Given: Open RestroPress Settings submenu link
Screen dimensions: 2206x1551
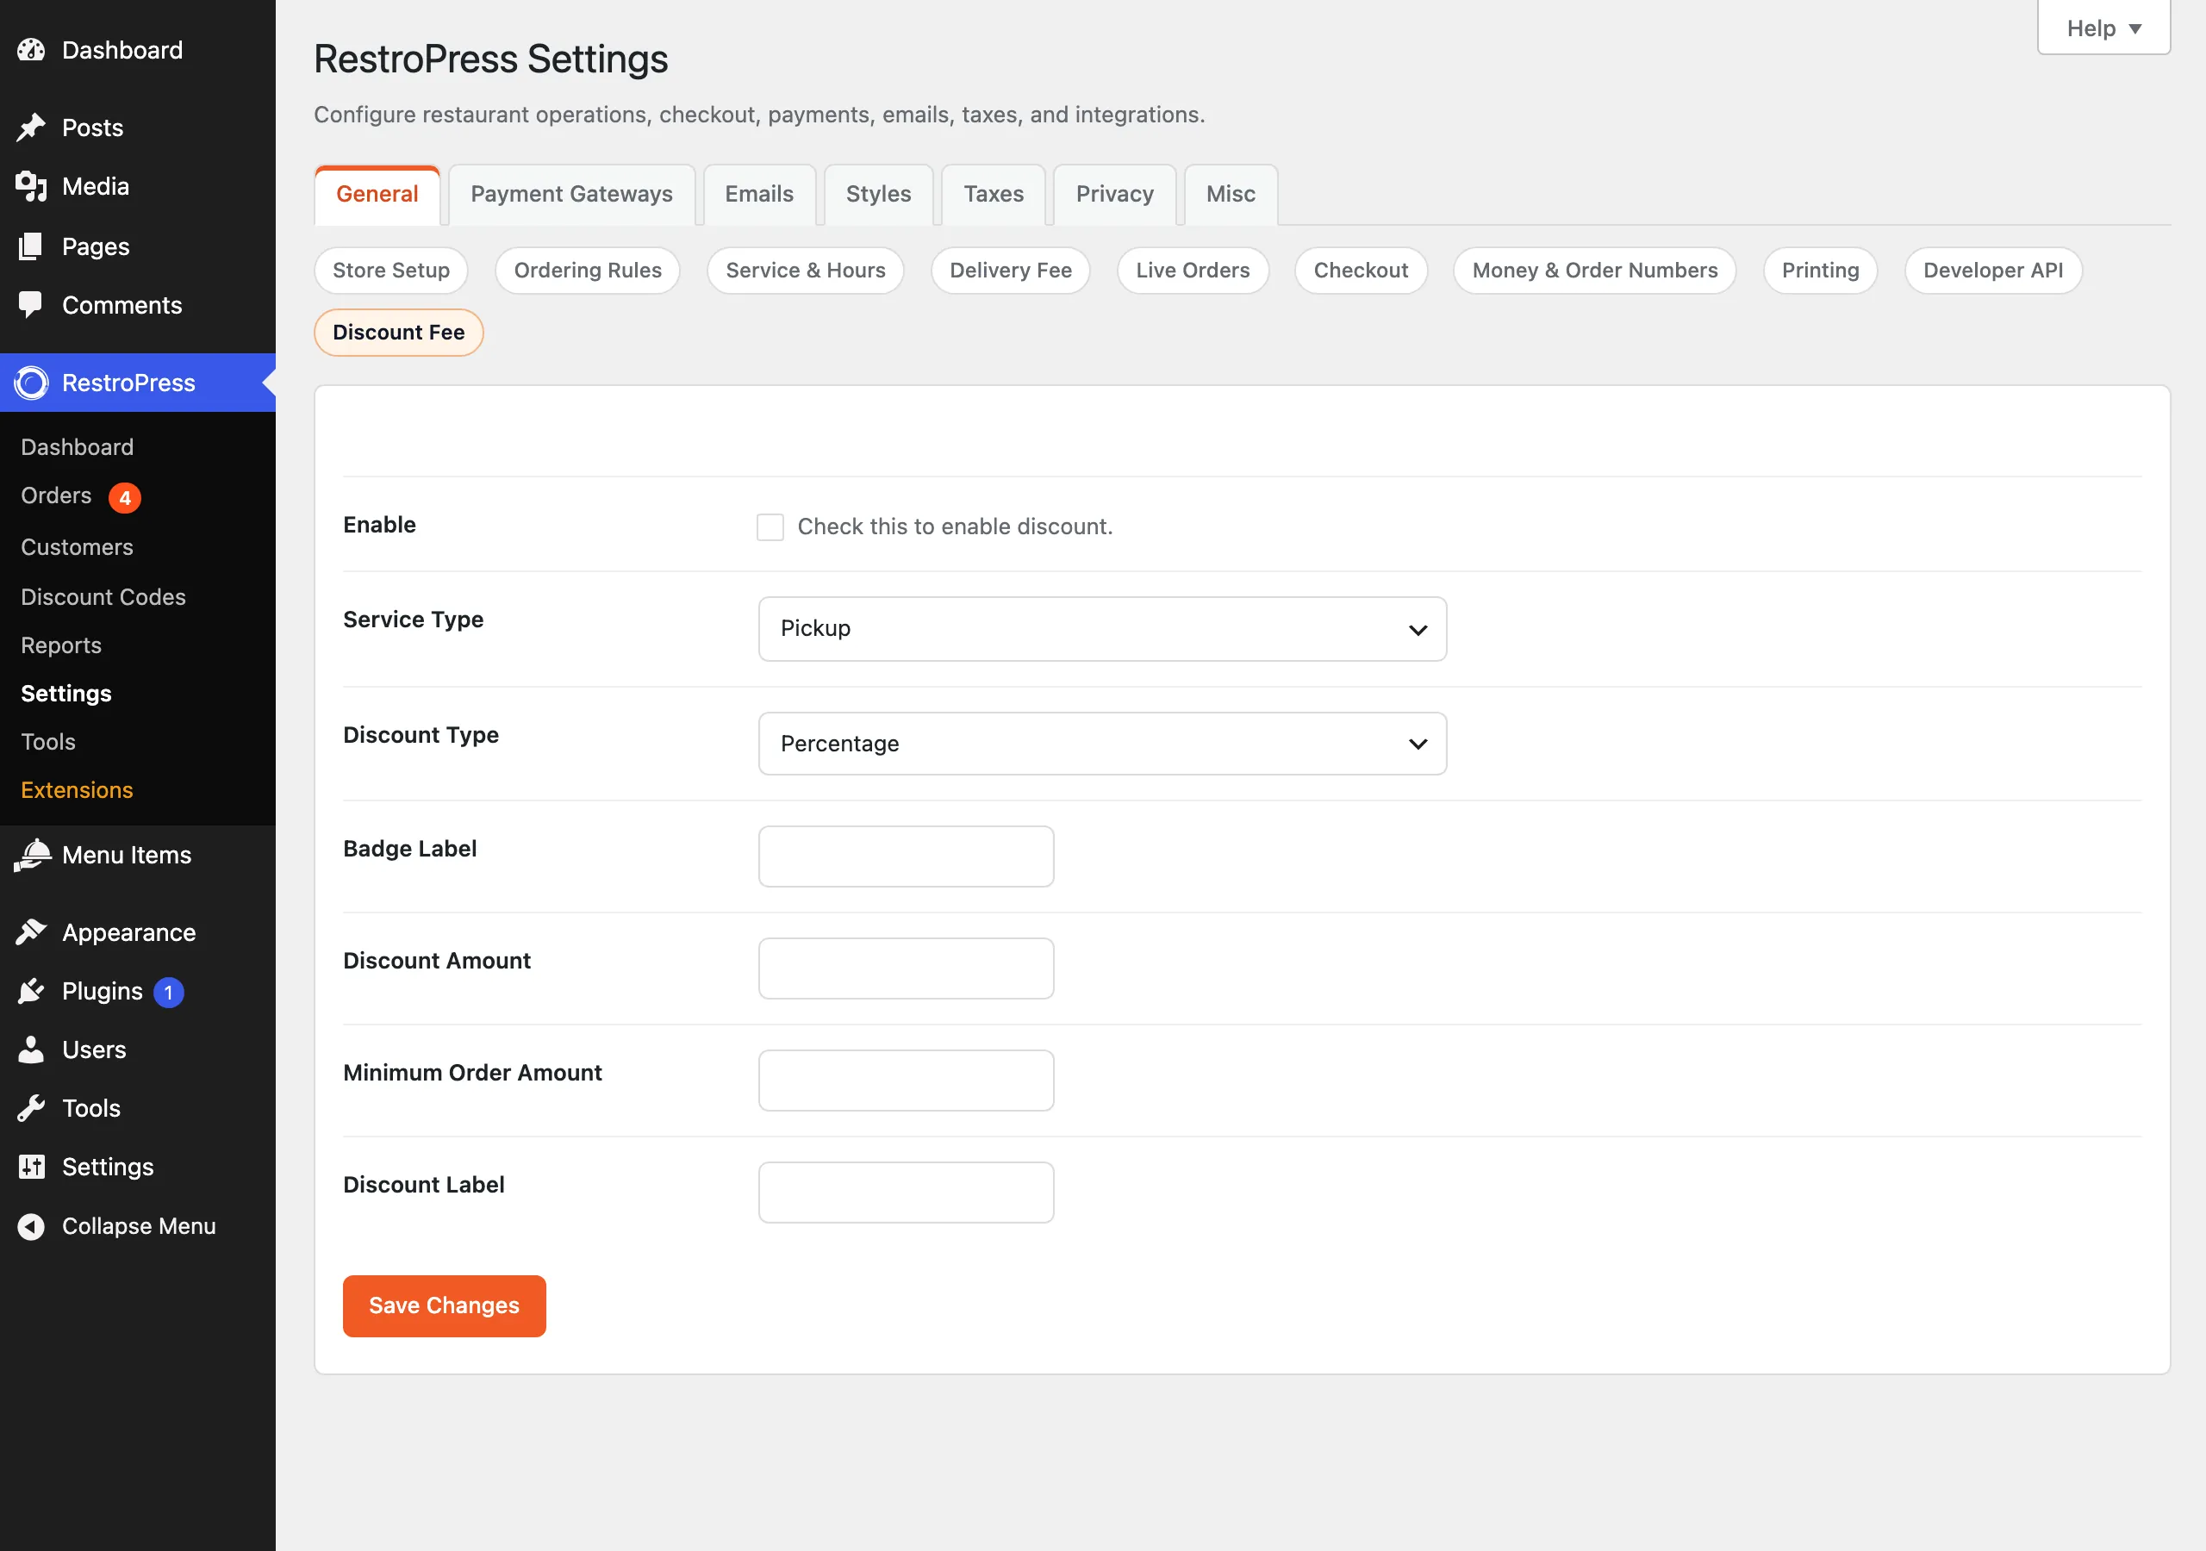Looking at the screenshot, I should coord(66,693).
